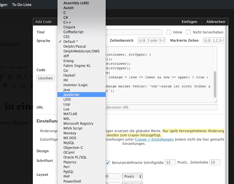Select Haskell language option

82,75
